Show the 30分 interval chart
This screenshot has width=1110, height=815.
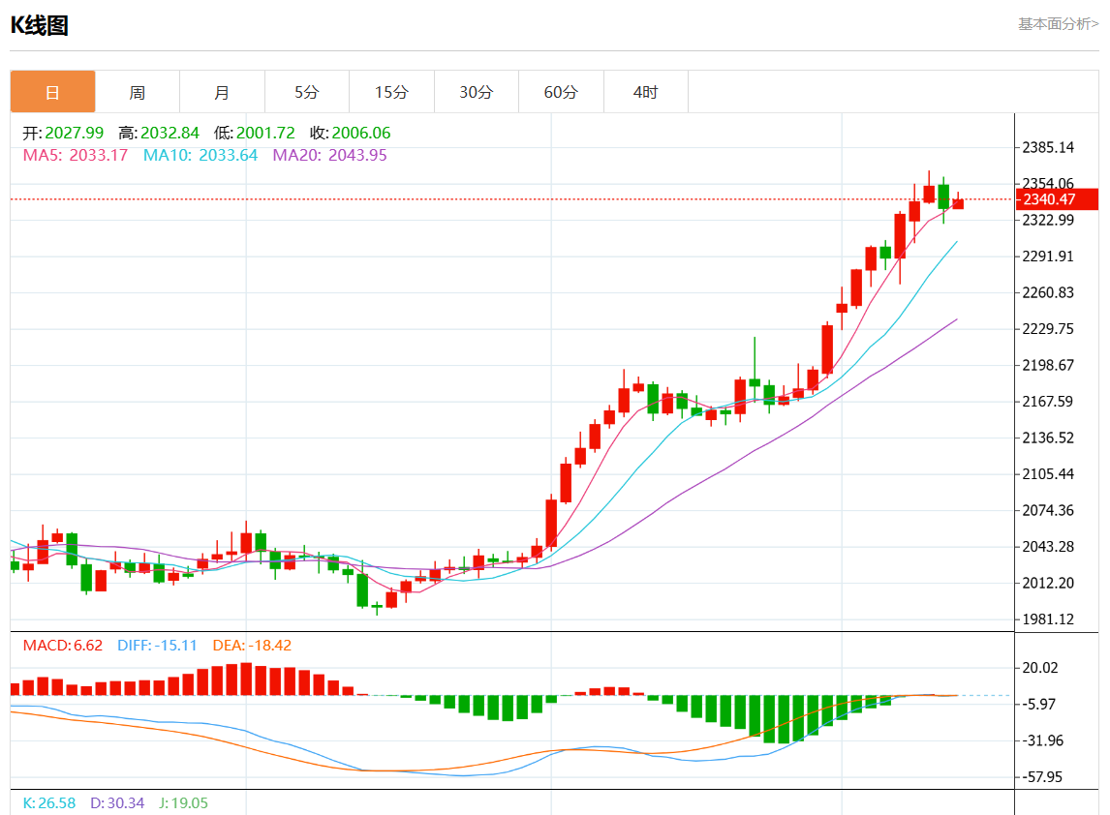click(476, 92)
